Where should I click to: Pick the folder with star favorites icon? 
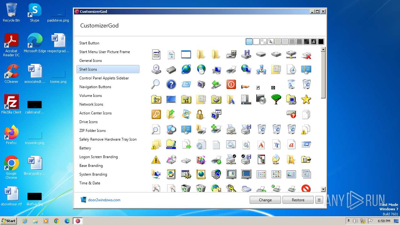coord(291,159)
